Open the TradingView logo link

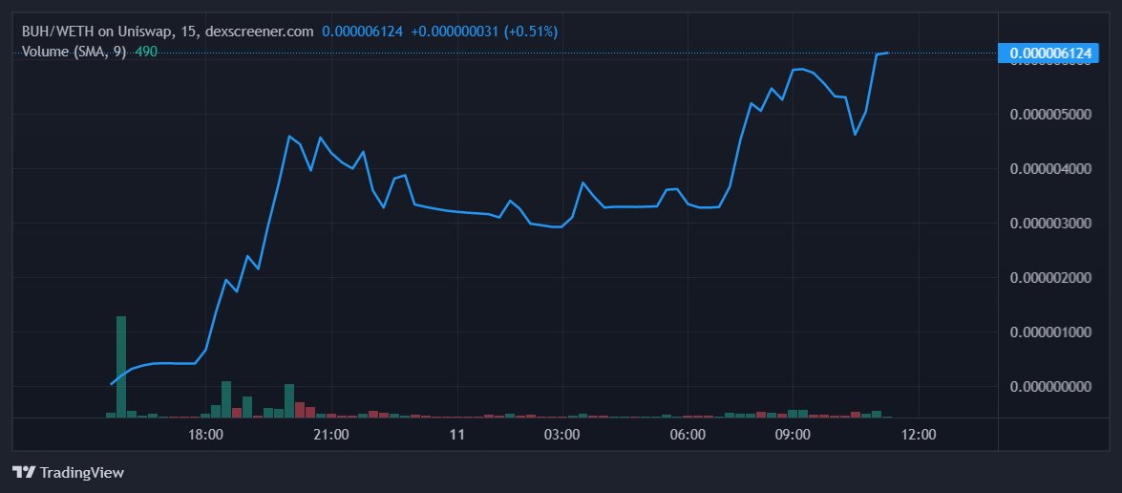click(69, 472)
